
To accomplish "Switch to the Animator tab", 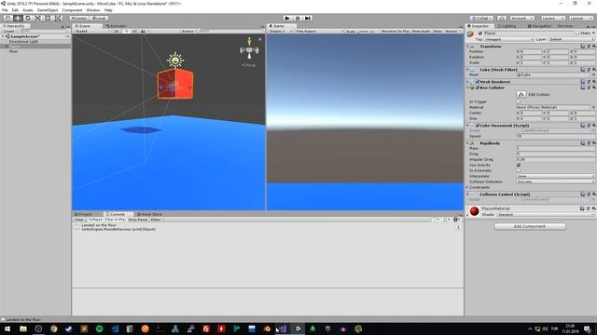I will pyautogui.click(x=116, y=26).
